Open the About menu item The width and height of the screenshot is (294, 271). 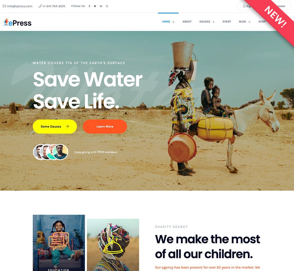pyautogui.click(x=187, y=22)
